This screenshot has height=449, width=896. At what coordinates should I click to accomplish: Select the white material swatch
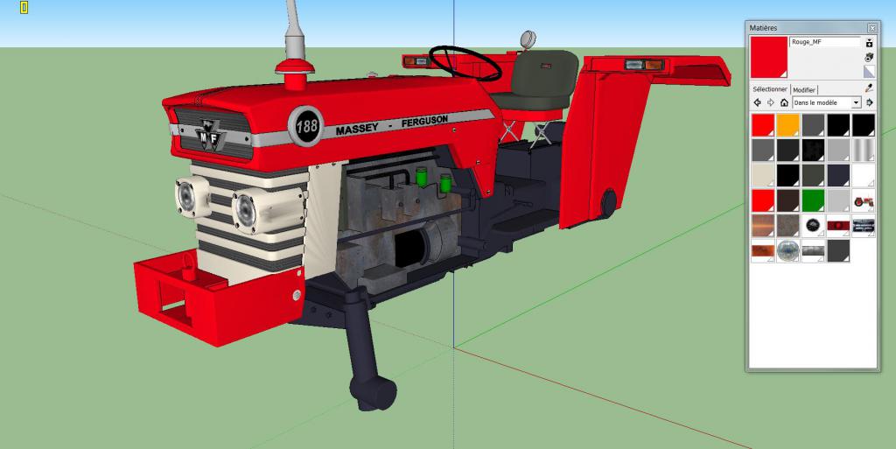863,175
